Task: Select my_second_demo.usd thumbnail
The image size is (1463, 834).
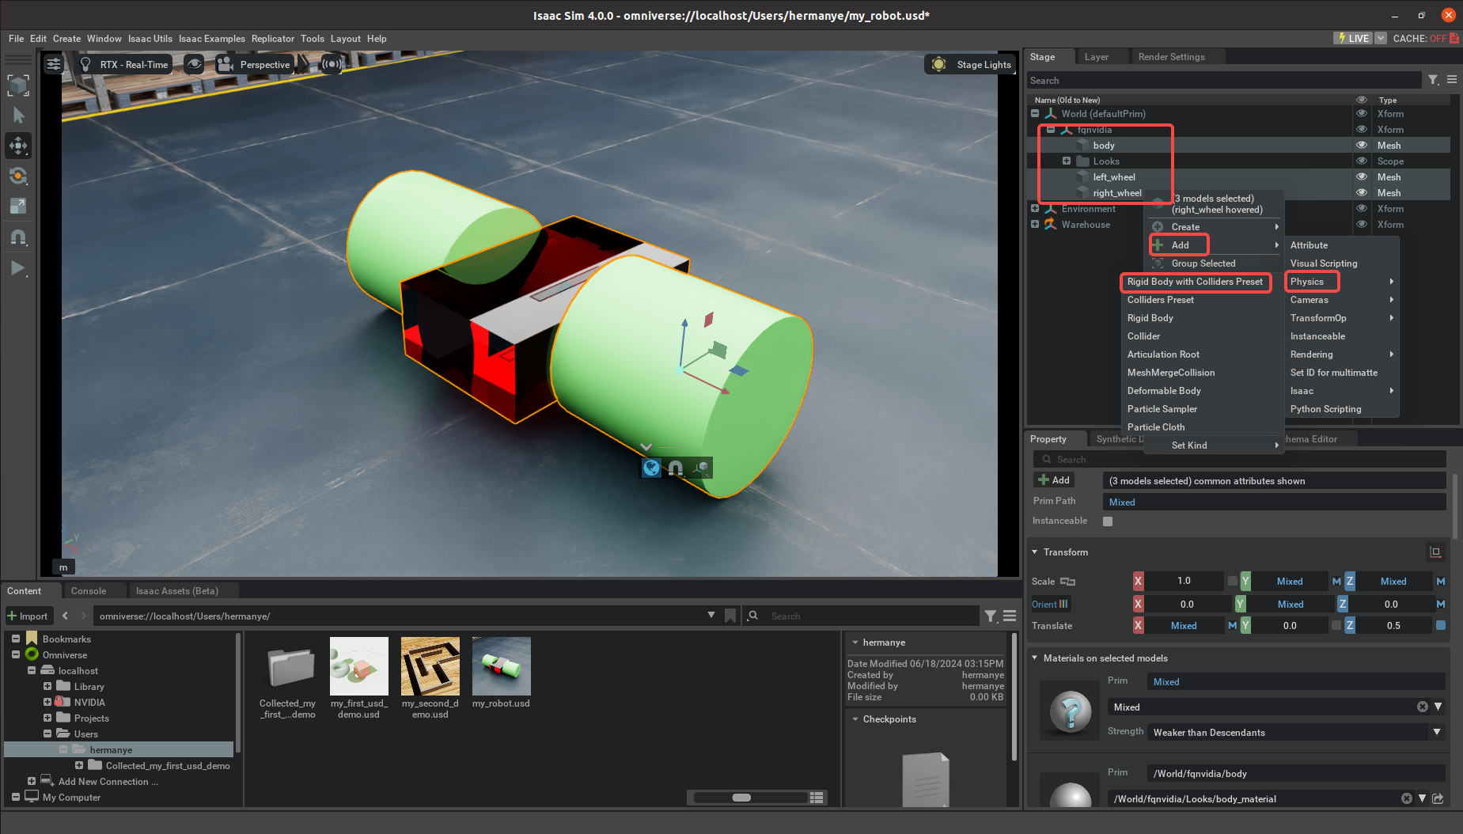Action: point(430,666)
